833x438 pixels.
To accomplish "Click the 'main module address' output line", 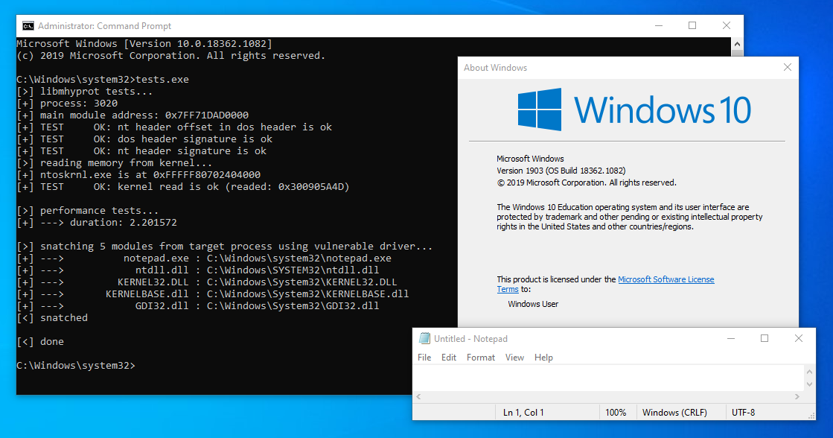I will pos(133,115).
